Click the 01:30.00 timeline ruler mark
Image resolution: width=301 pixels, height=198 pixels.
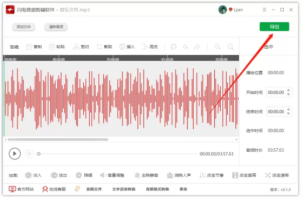tap(167, 59)
